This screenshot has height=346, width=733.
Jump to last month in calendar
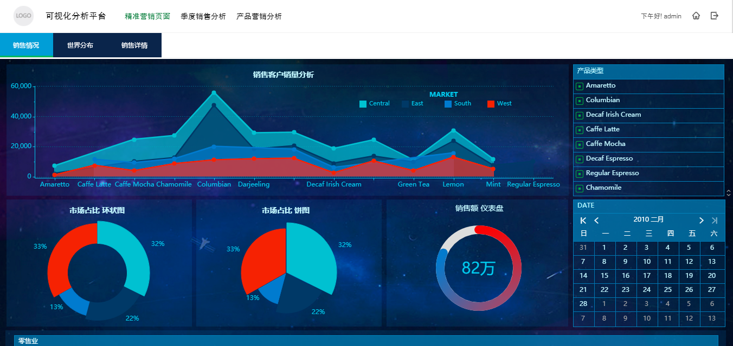coord(715,221)
